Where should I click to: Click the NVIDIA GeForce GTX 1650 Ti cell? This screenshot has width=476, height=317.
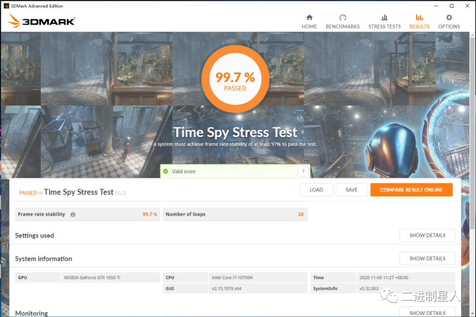pos(111,277)
